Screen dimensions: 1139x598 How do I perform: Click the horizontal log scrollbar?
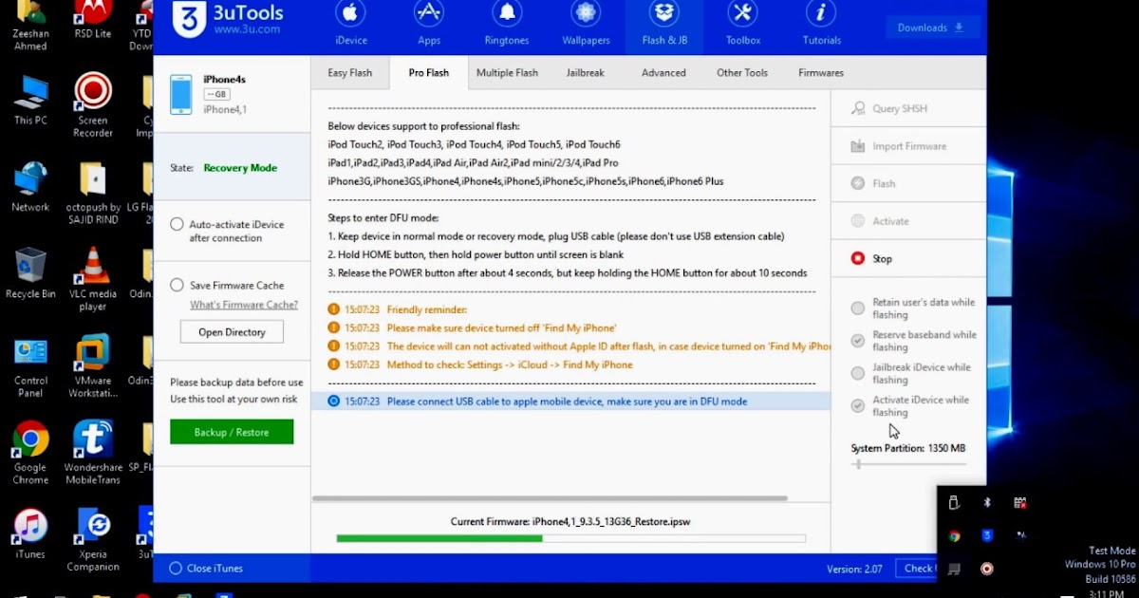pos(550,498)
